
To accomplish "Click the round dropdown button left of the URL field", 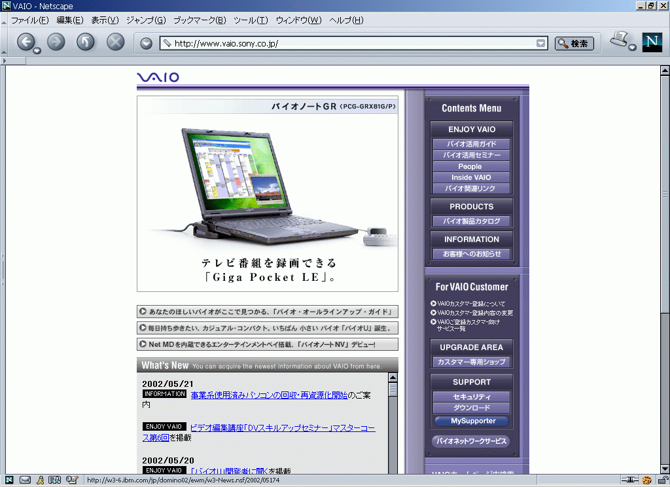I will coord(146,43).
